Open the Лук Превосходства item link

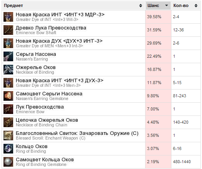(40, 107)
